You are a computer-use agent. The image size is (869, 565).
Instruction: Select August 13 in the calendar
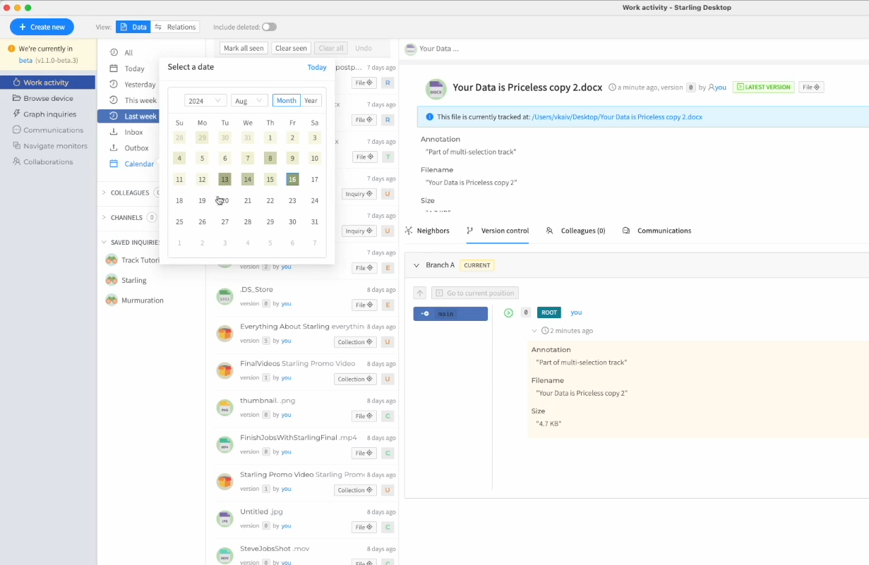click(x=224, y=179)
